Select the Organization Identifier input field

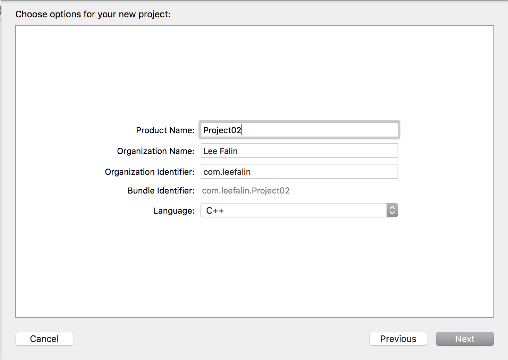(299, 172)
